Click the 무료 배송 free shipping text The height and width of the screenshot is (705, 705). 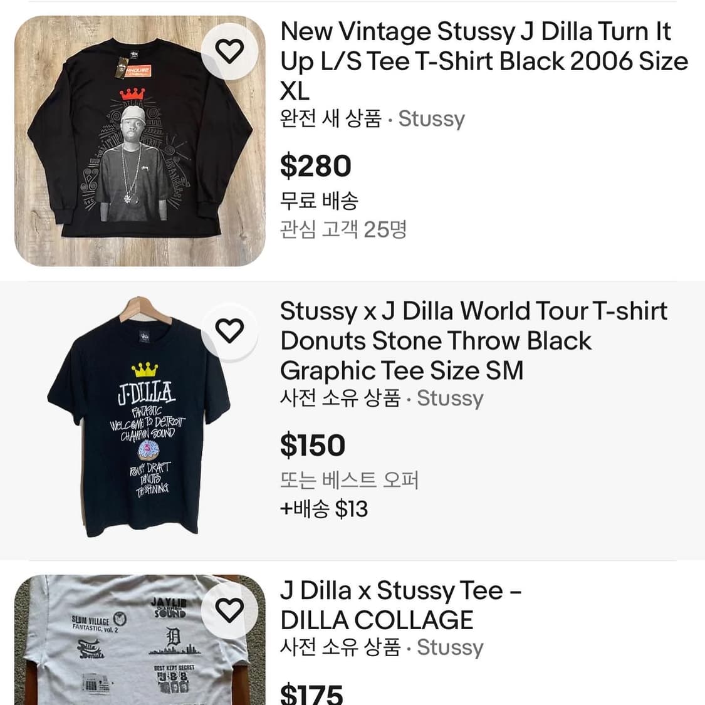[x=319, y=201]
